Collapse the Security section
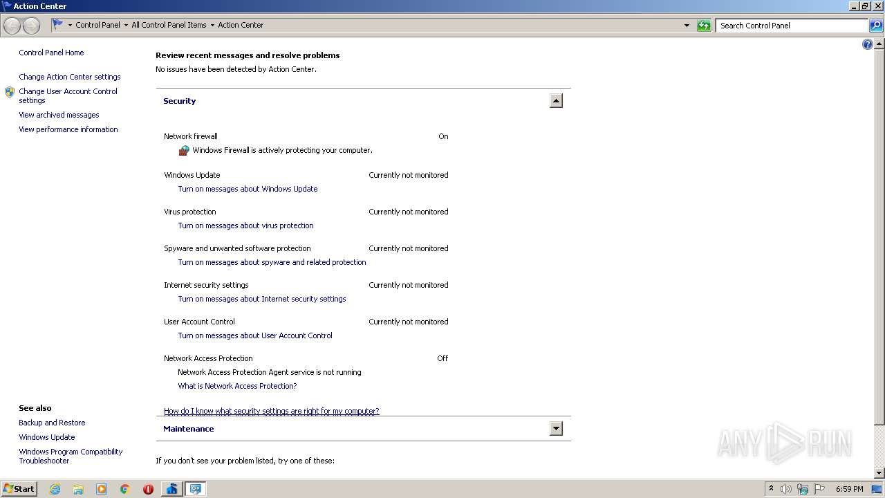885x498 pixels. (556, 101)
